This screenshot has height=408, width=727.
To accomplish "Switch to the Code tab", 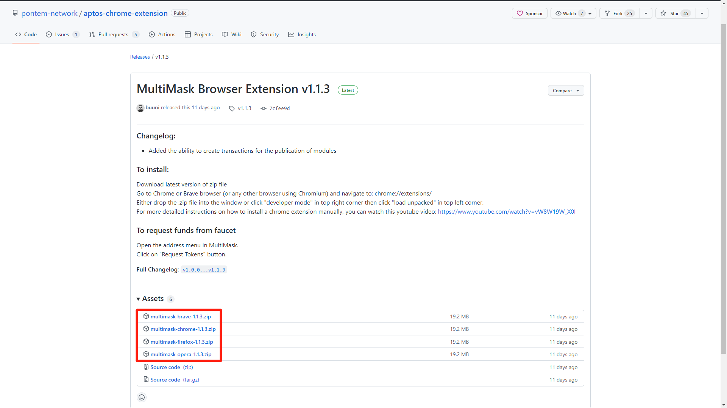I will pos(26,34).
